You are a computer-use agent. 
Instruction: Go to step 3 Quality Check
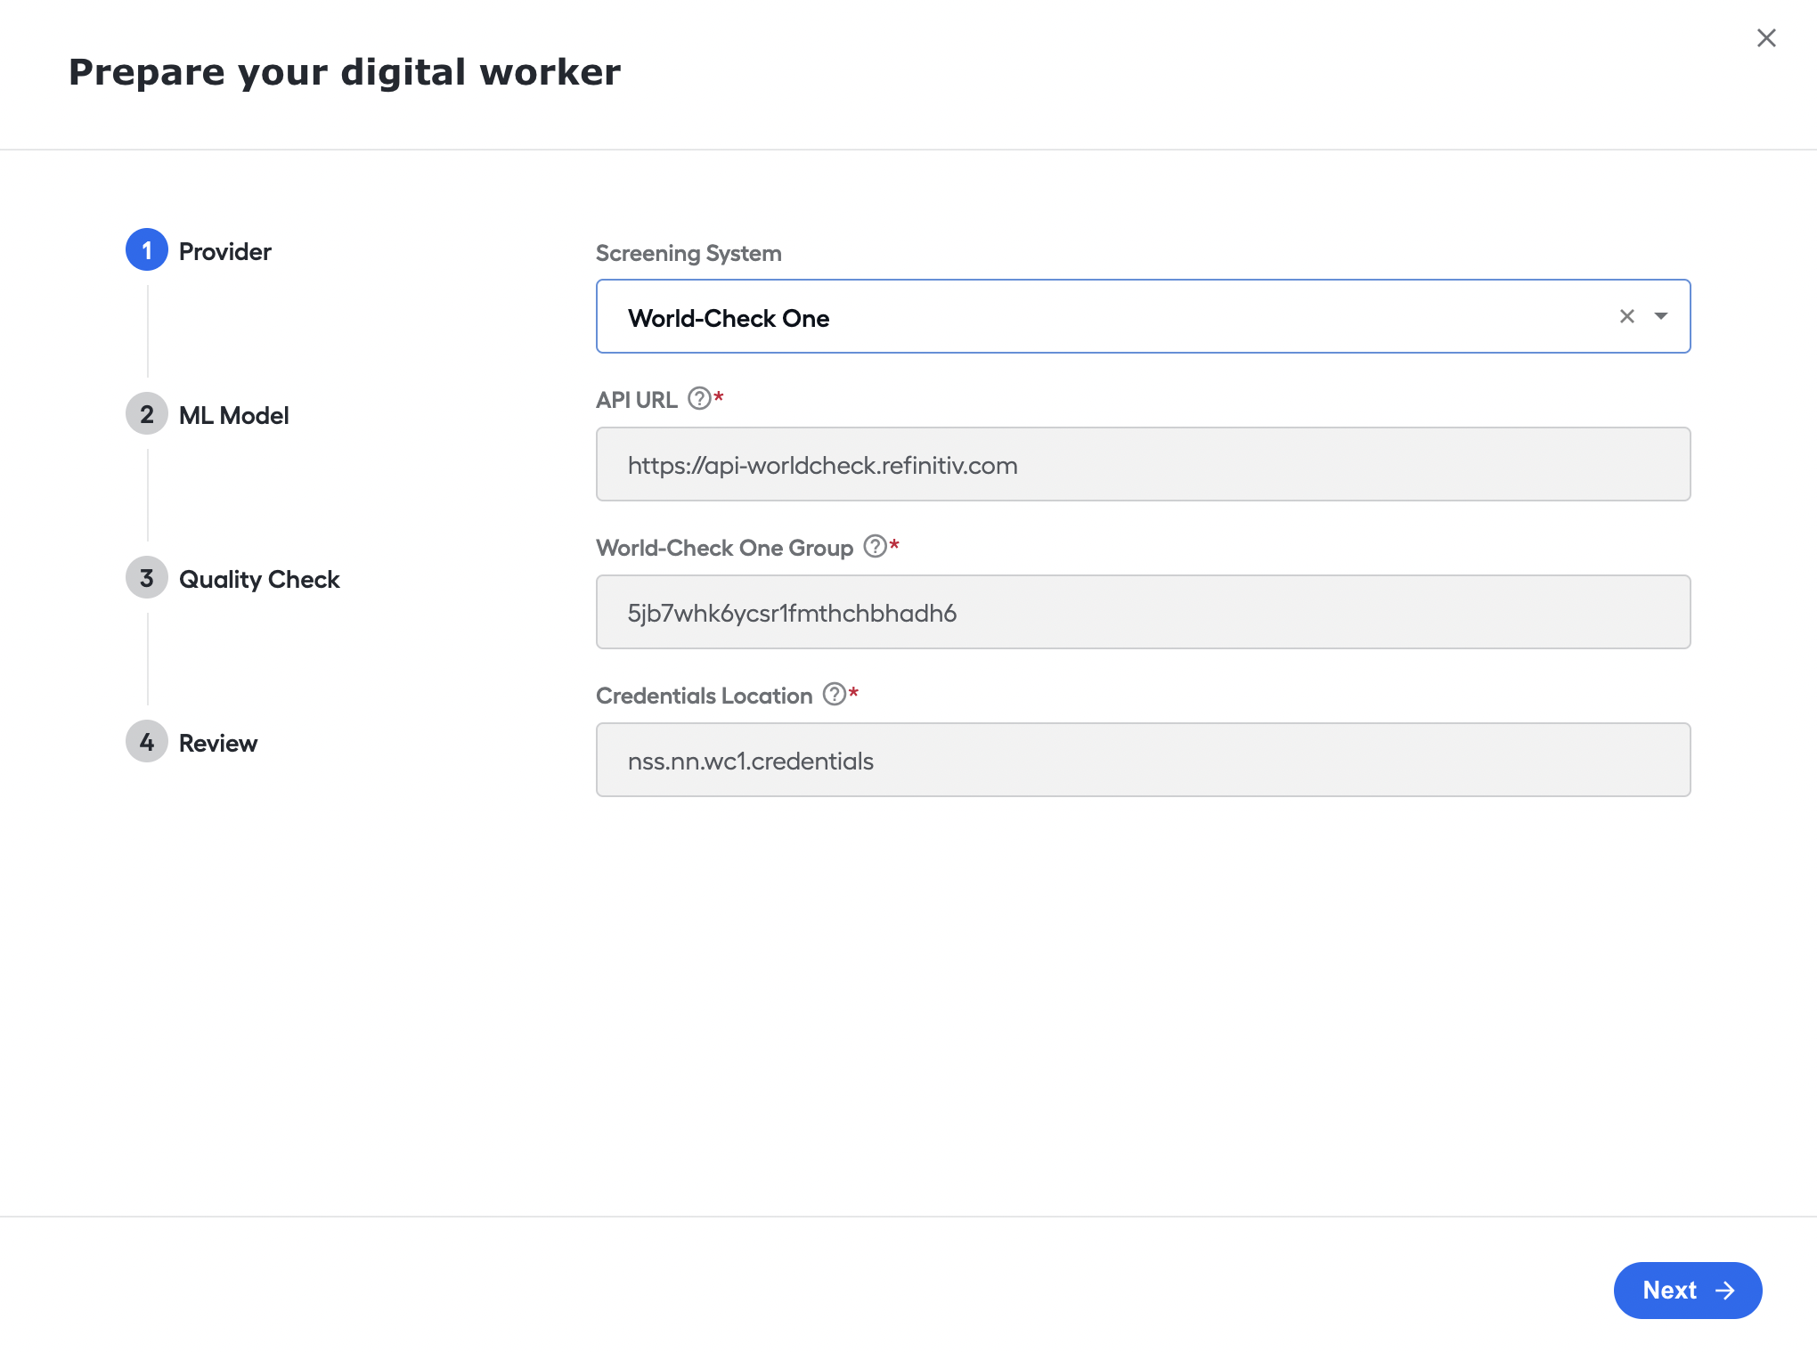[x=233, y=578]
